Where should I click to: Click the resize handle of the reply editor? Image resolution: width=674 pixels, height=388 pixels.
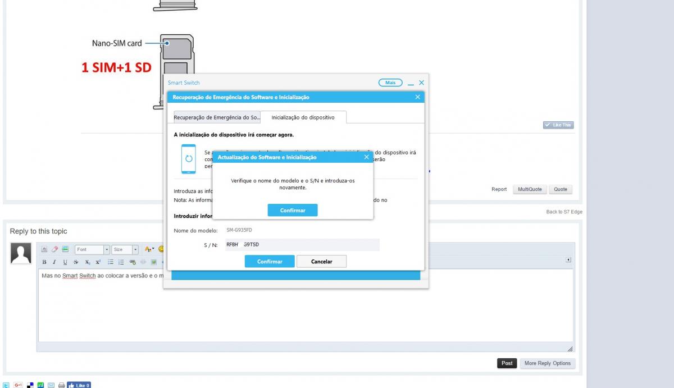coord(570,349)
